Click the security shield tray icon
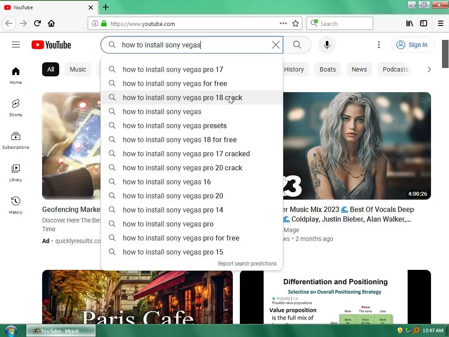 pos(400,331)
